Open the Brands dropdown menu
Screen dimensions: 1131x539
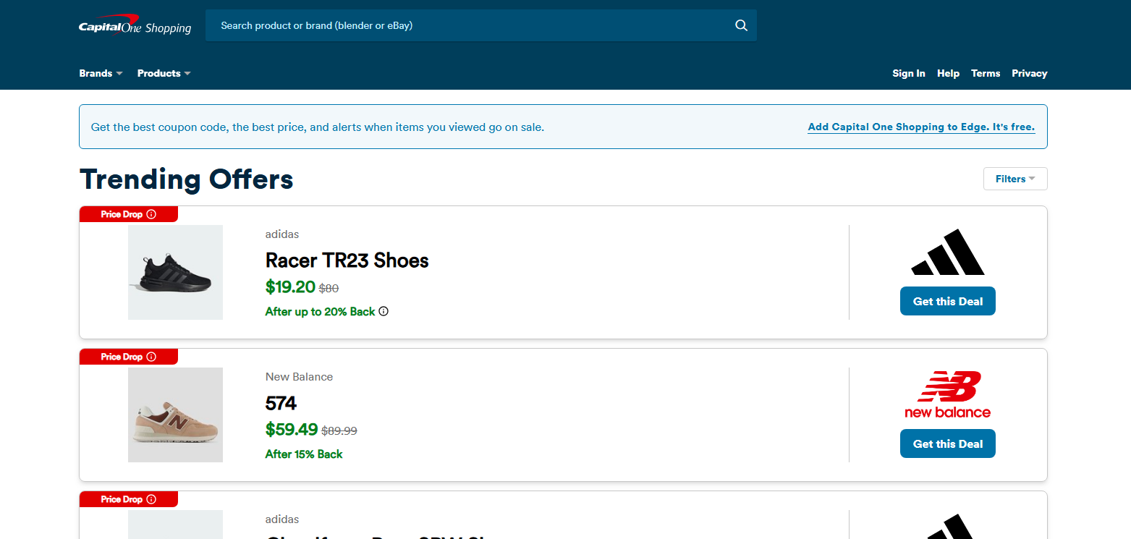coord(101,73)
